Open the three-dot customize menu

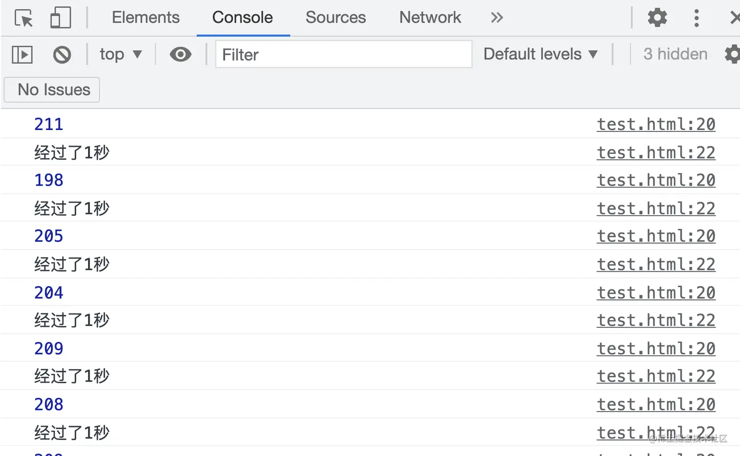696,18
